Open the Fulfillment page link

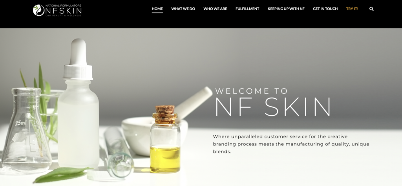(247, 9)
